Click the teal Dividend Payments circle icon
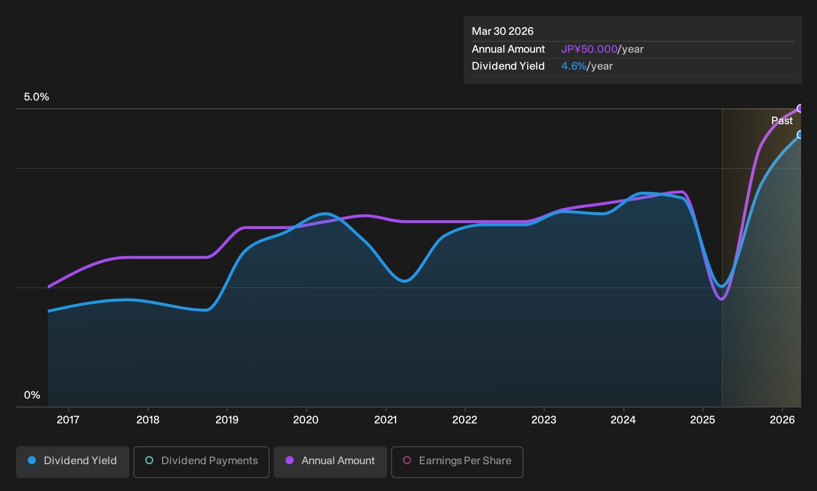Image resolution: width=817 pixels, height=491 pixels. [149, 461]
